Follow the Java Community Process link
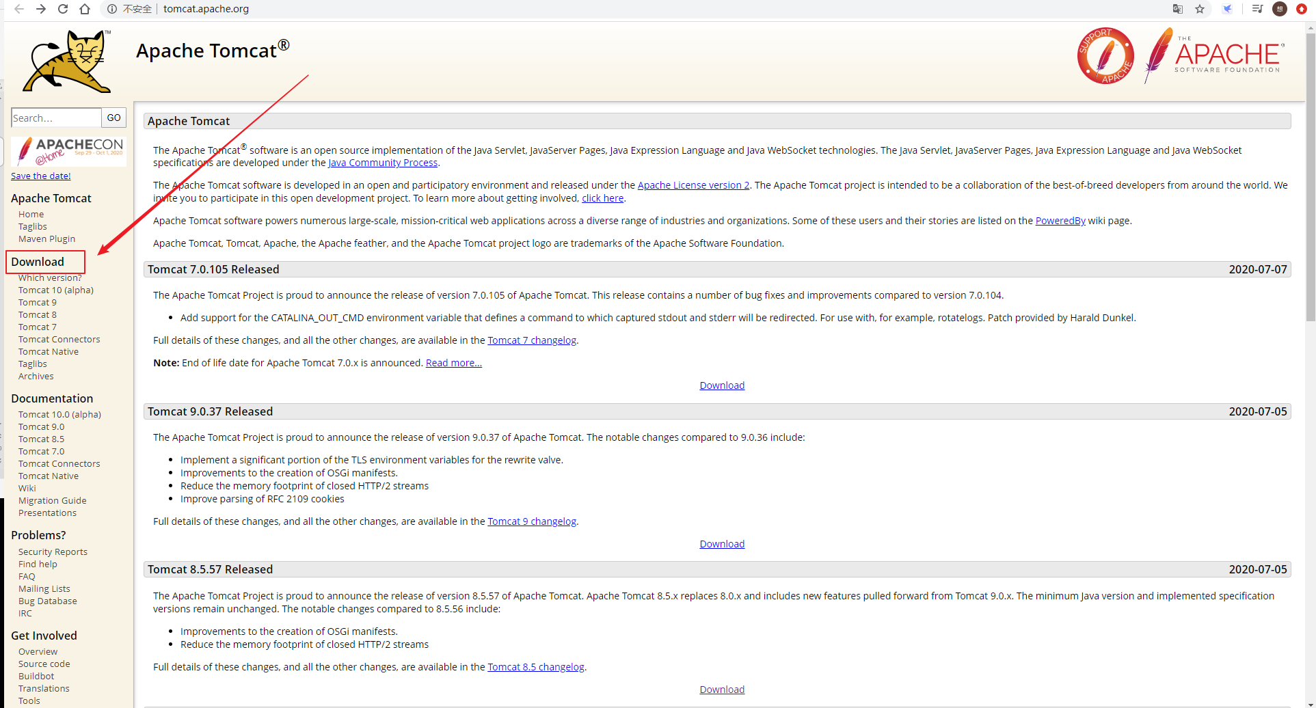This screenshot has width=1316, height=708. coord(383,163)
